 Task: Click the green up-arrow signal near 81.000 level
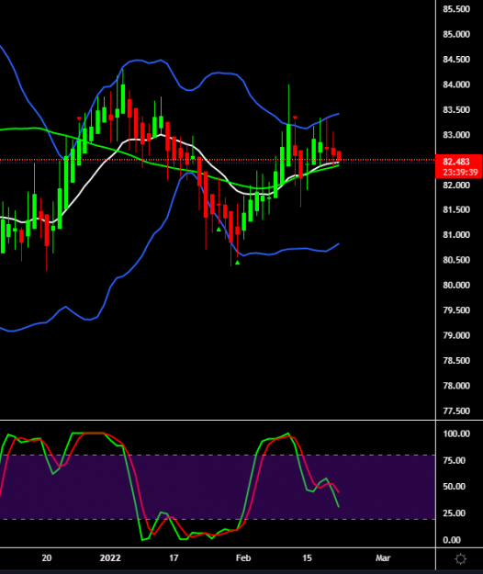pos(219,230)
